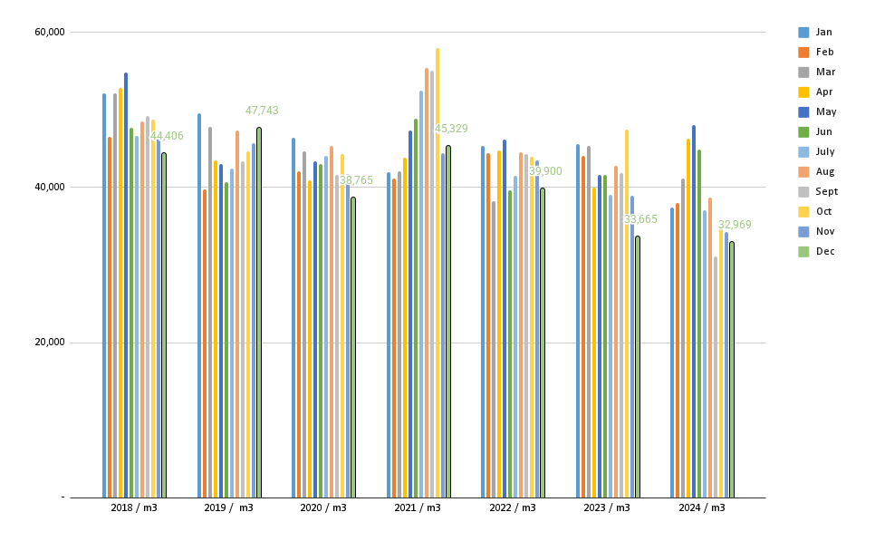Select the Feb orange legend swatch
This screenshot has width=875, height=541.
(x=803, y=53)
